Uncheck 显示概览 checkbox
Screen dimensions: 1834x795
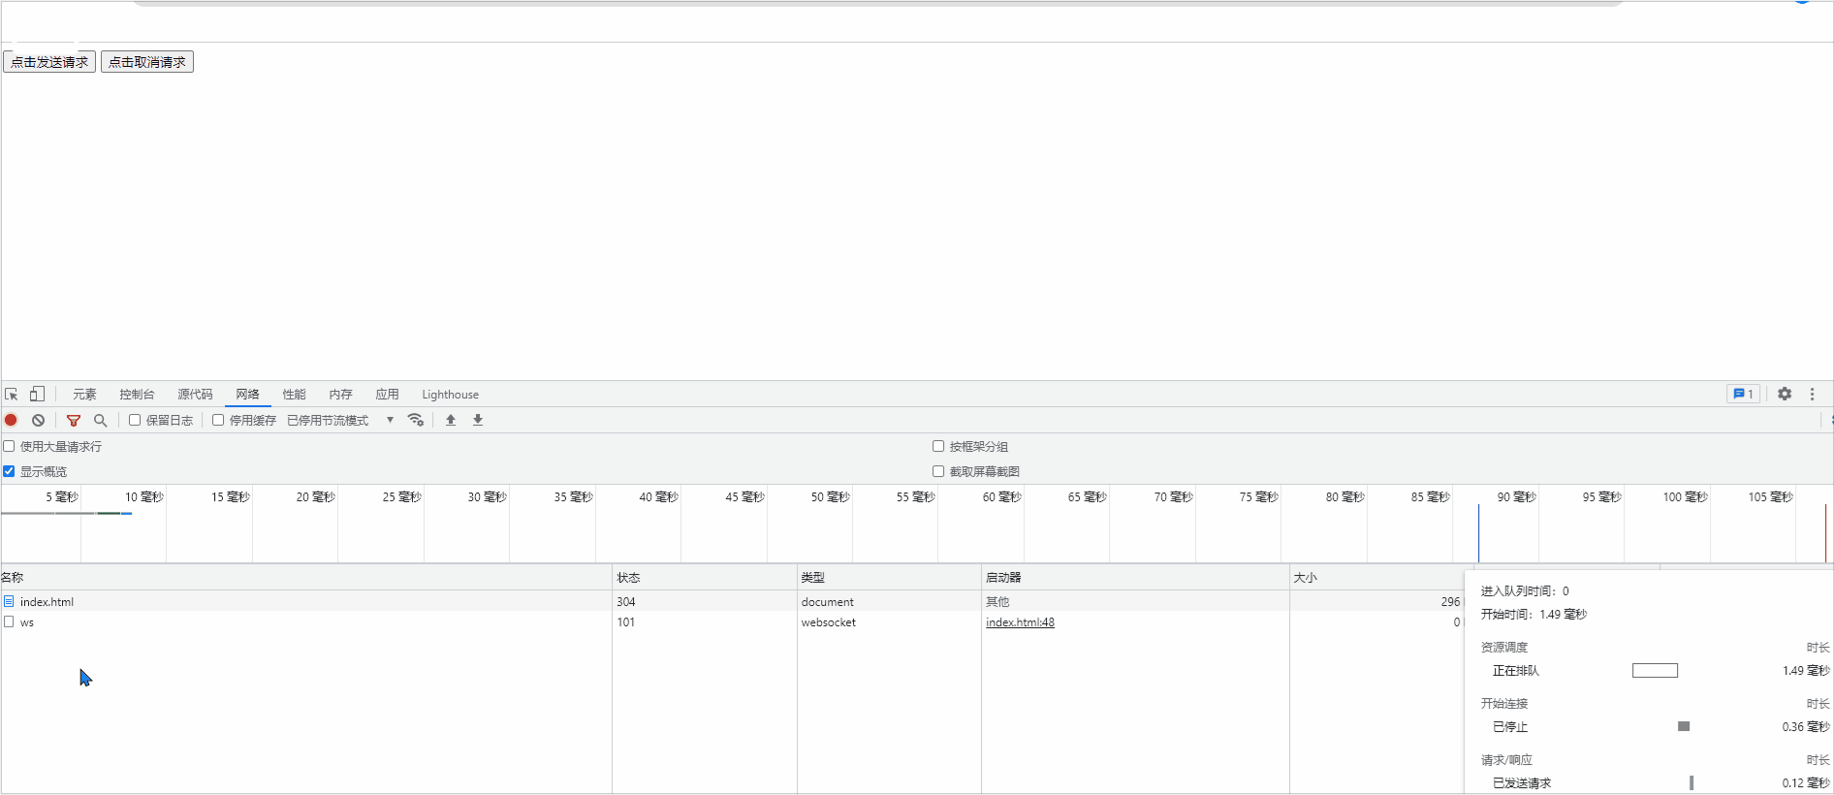pyautogui.click(x=9, y=471)
